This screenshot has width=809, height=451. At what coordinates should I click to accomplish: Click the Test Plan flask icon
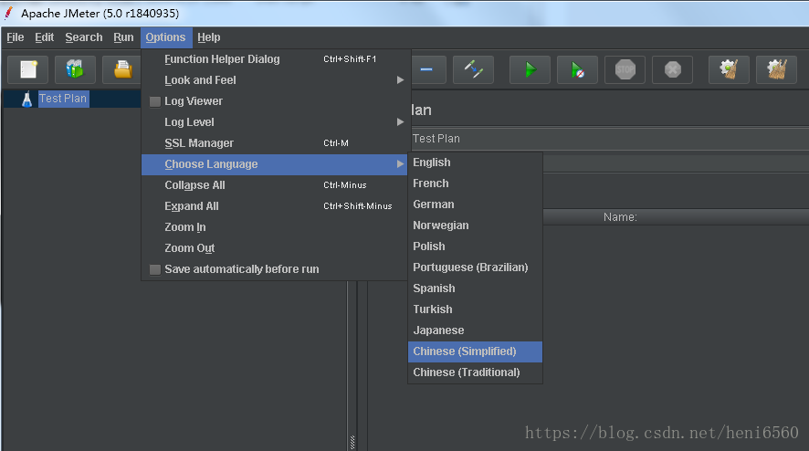26,100
